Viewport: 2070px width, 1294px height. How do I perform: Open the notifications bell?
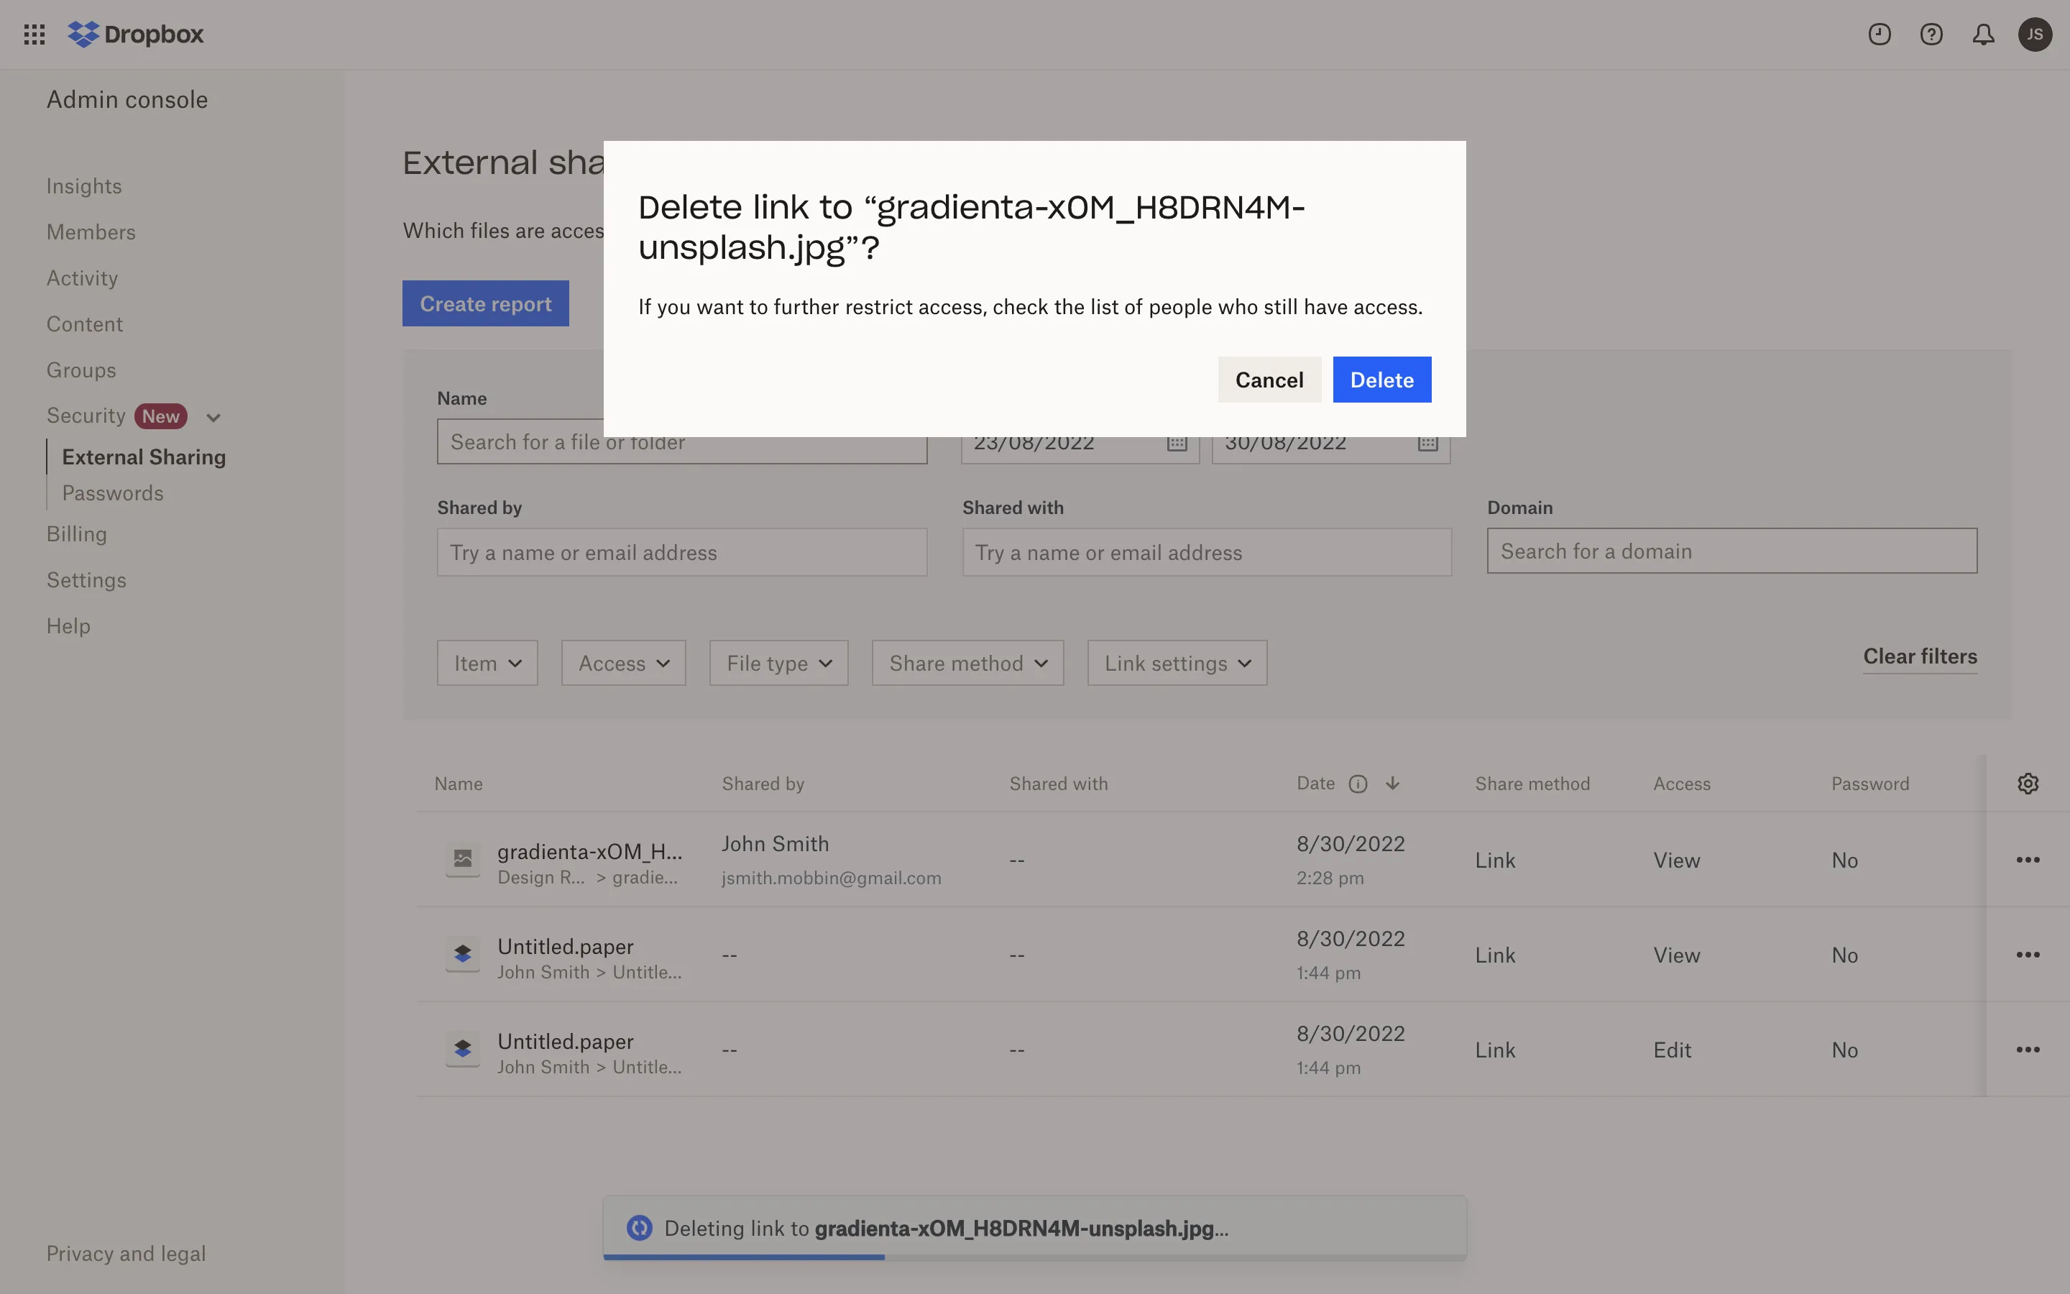coord(1983,35)
